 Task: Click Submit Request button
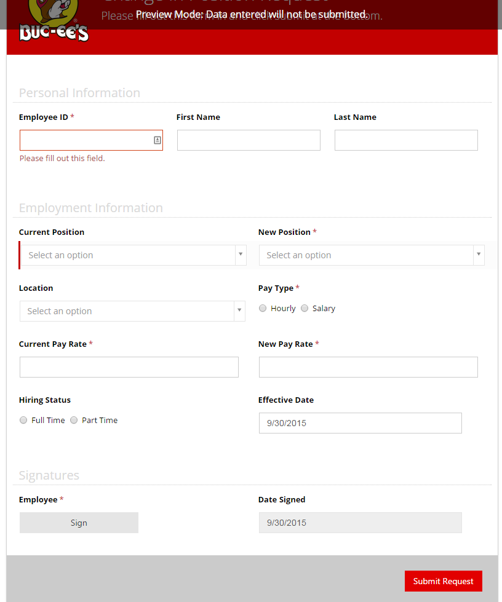click(x=443, y=581)
